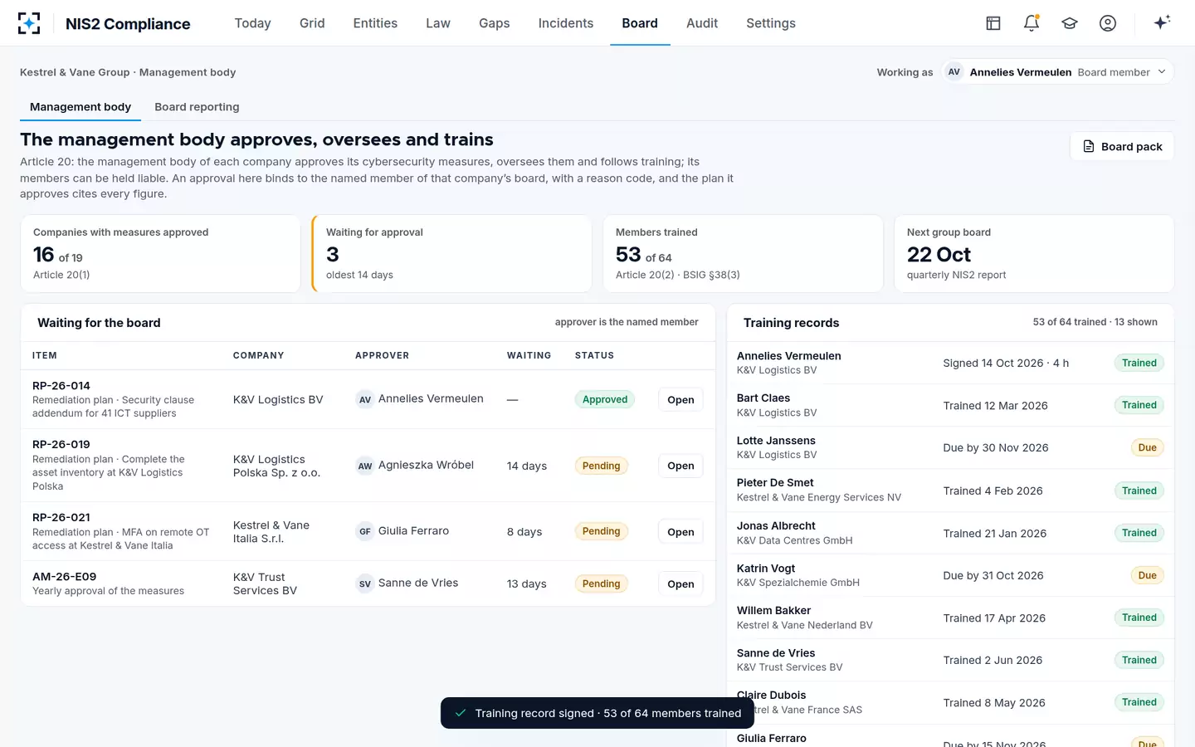
Task: Click the AW avatar beside Agnieszka Wróbel
Action: [365, 466]
